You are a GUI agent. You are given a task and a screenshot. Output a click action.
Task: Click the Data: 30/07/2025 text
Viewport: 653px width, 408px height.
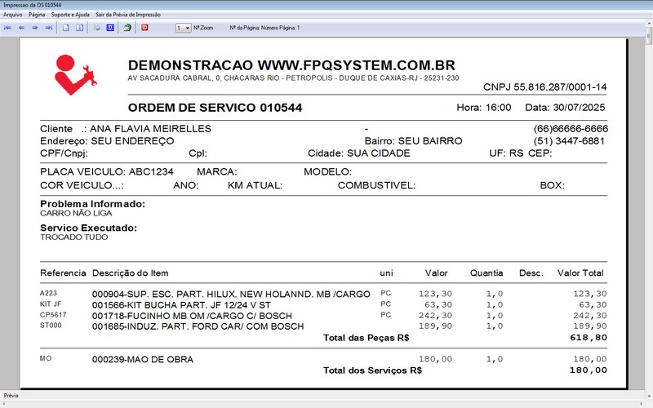pyautogui.click(x=565, y=108)
